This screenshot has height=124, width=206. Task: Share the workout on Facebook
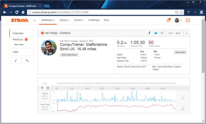pos(149,33)
